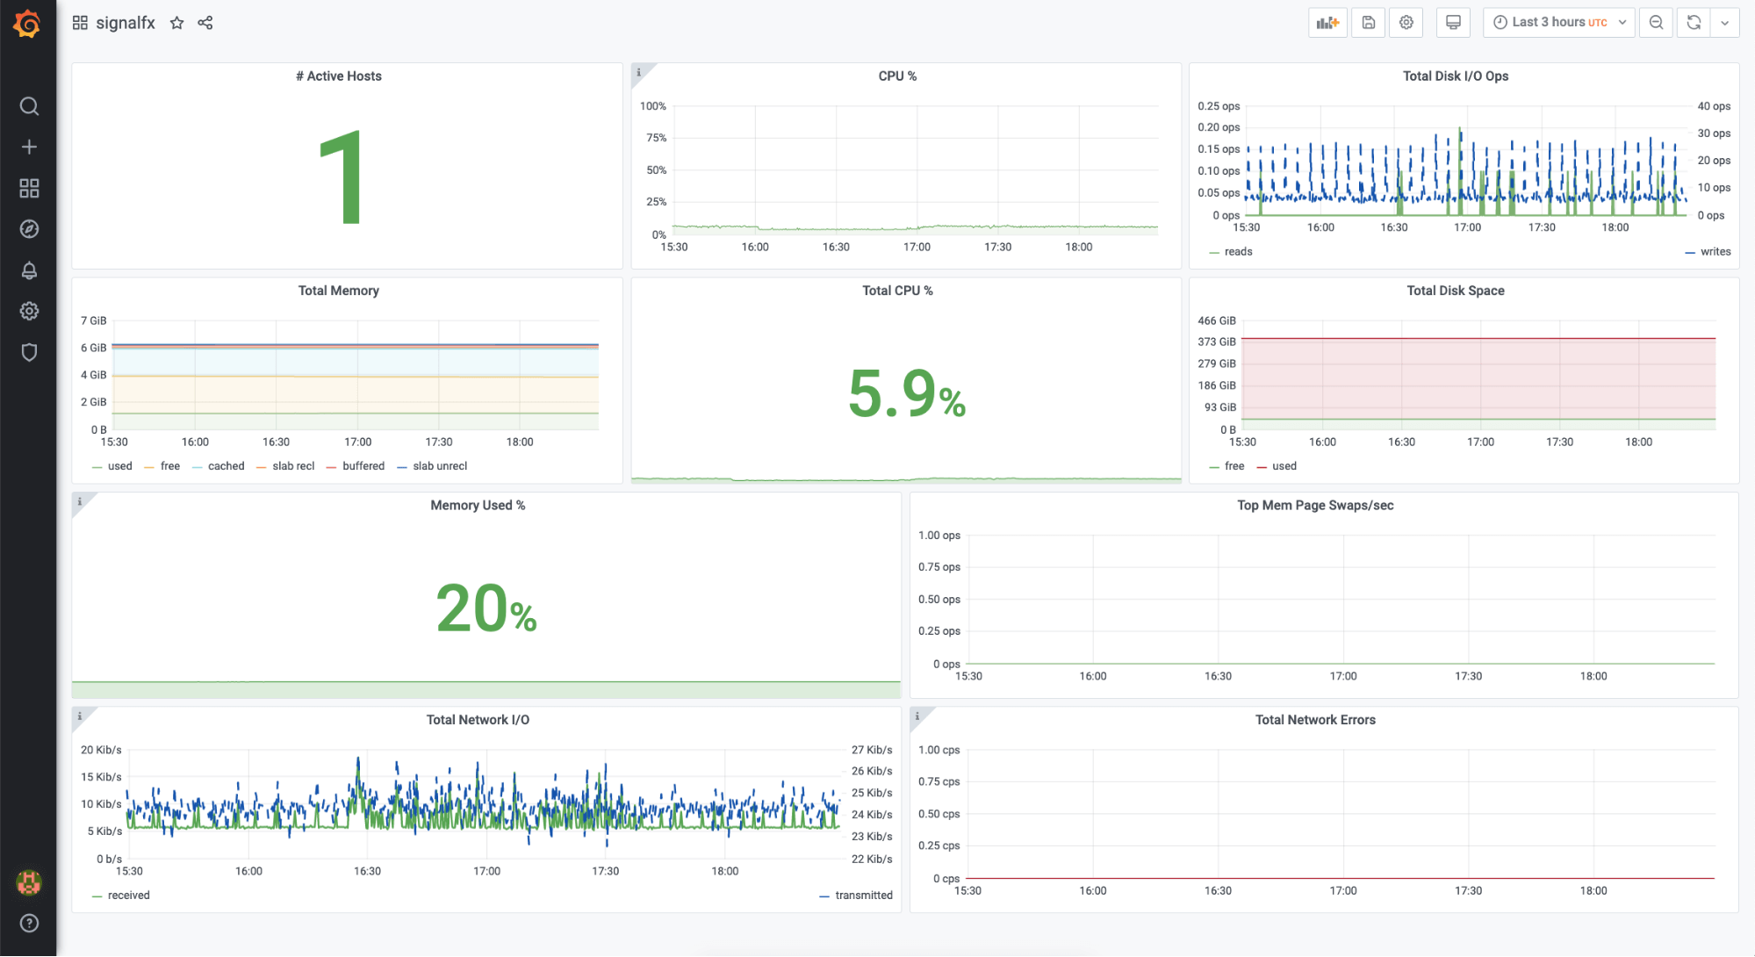Screen dimensions: 1755x957
Task: Open the Explore compass icon
Action: [x=29, y=229]
